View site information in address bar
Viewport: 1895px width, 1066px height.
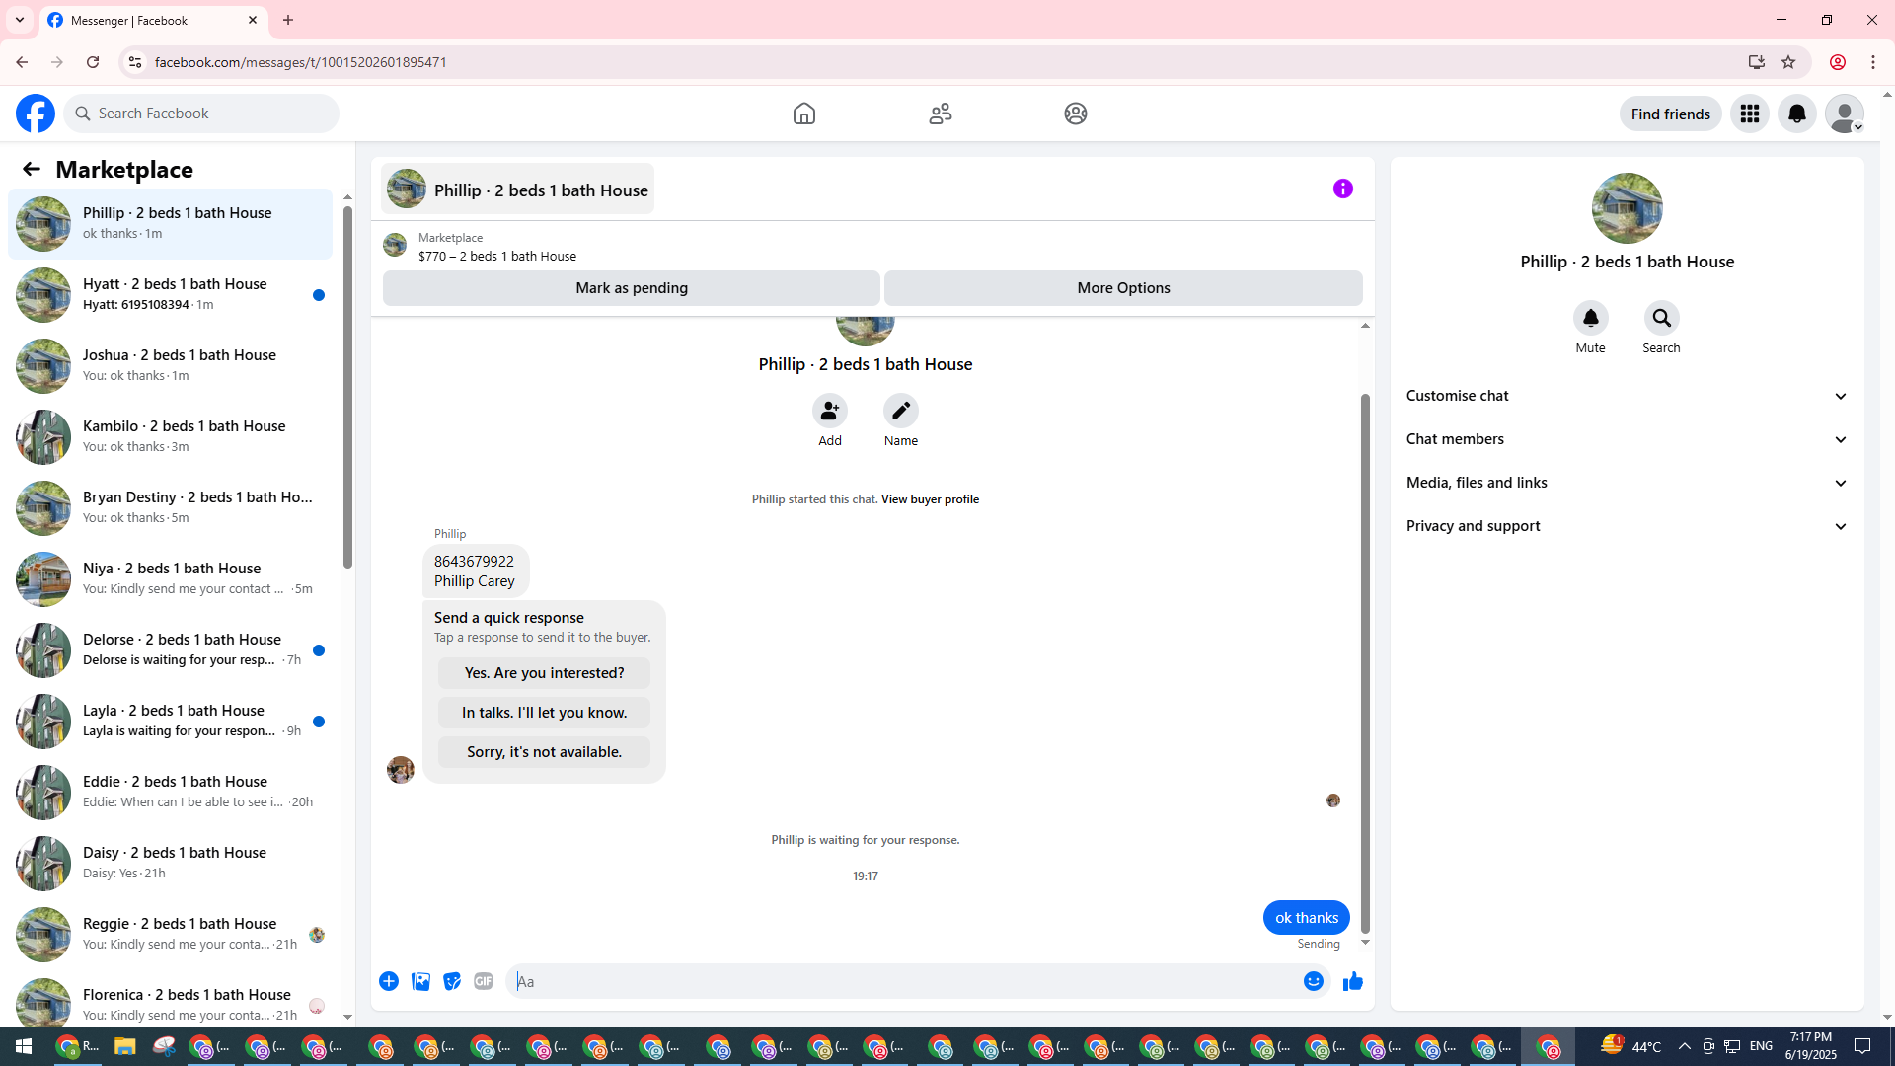(135, 62)
